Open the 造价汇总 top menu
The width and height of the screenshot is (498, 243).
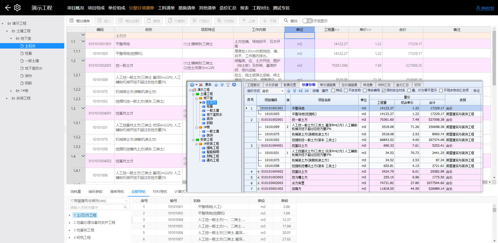pyautogui.click(x=228, y=8)
